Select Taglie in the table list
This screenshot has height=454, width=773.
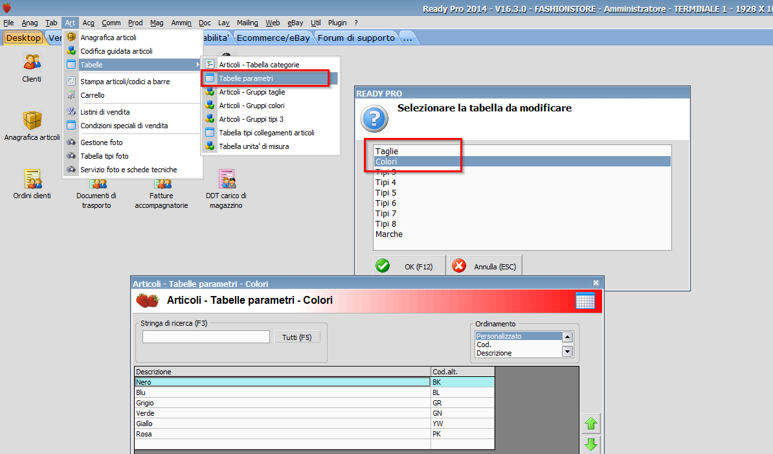click(x=522, y=152)
